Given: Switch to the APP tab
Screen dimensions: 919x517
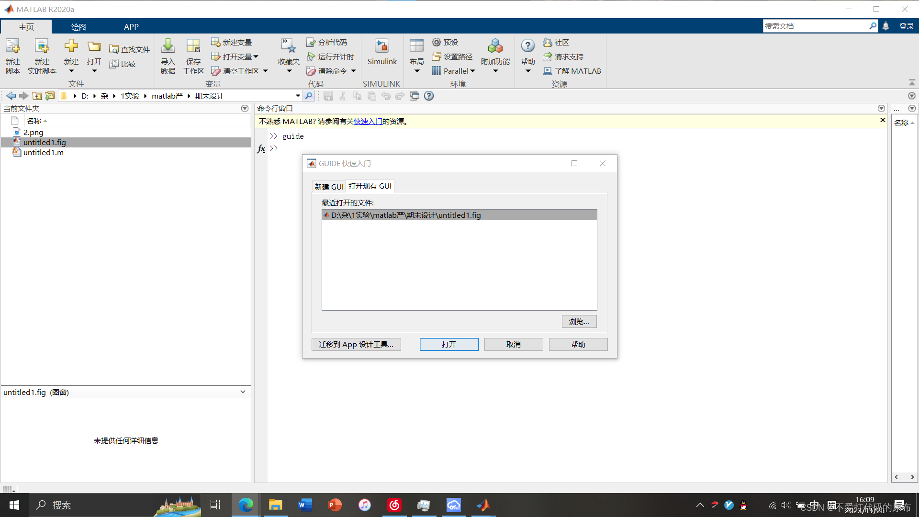Looking at the screenshot, I should [131, 27].
